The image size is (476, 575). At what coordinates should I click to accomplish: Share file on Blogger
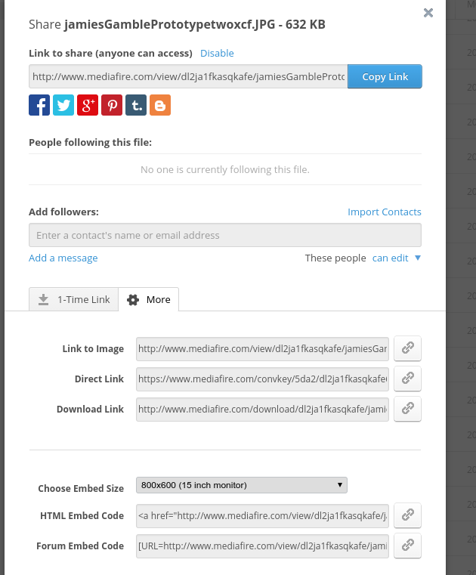click(x=160, y=105)
